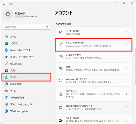Select ゲーム label in sidebar
The height and width of the screenshot is (124, 136).
click(13, 91)
